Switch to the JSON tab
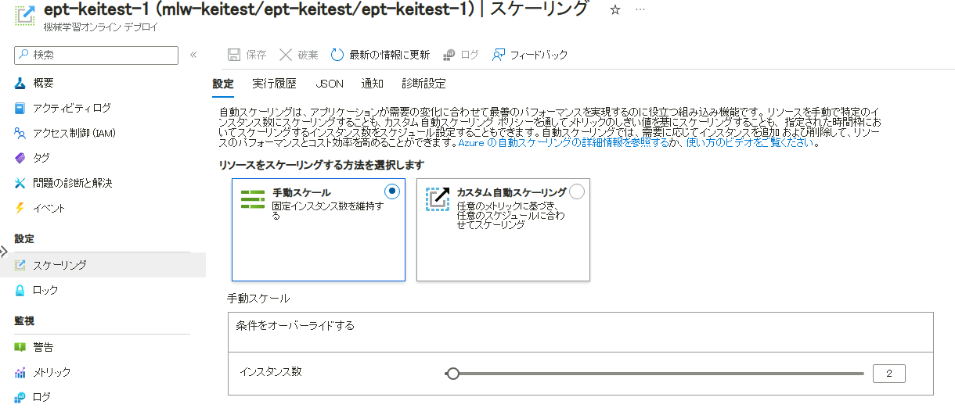The image size is (955, 408). [x=329, y=84]
